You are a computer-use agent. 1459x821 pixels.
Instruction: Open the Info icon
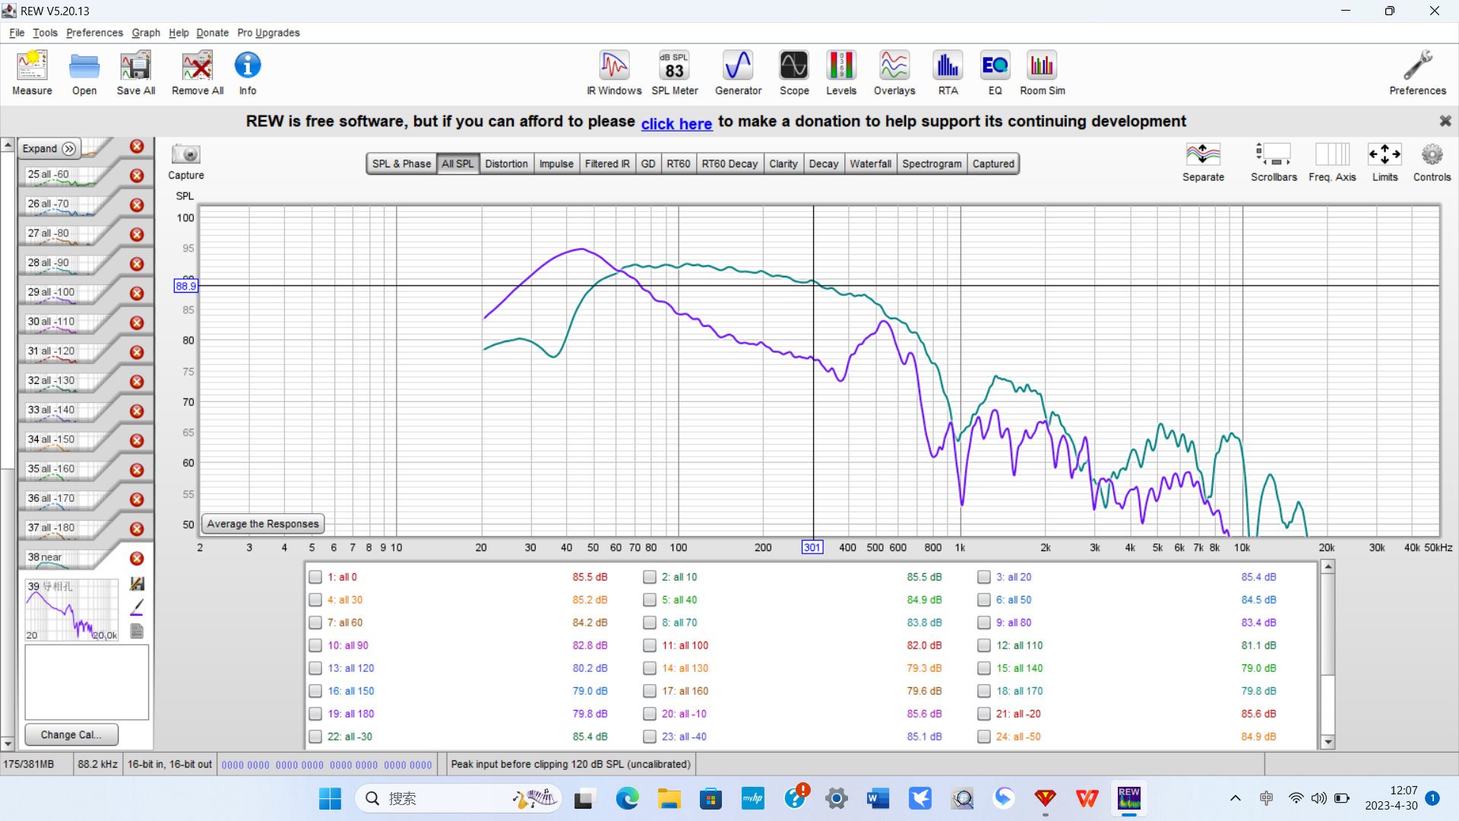248,73
